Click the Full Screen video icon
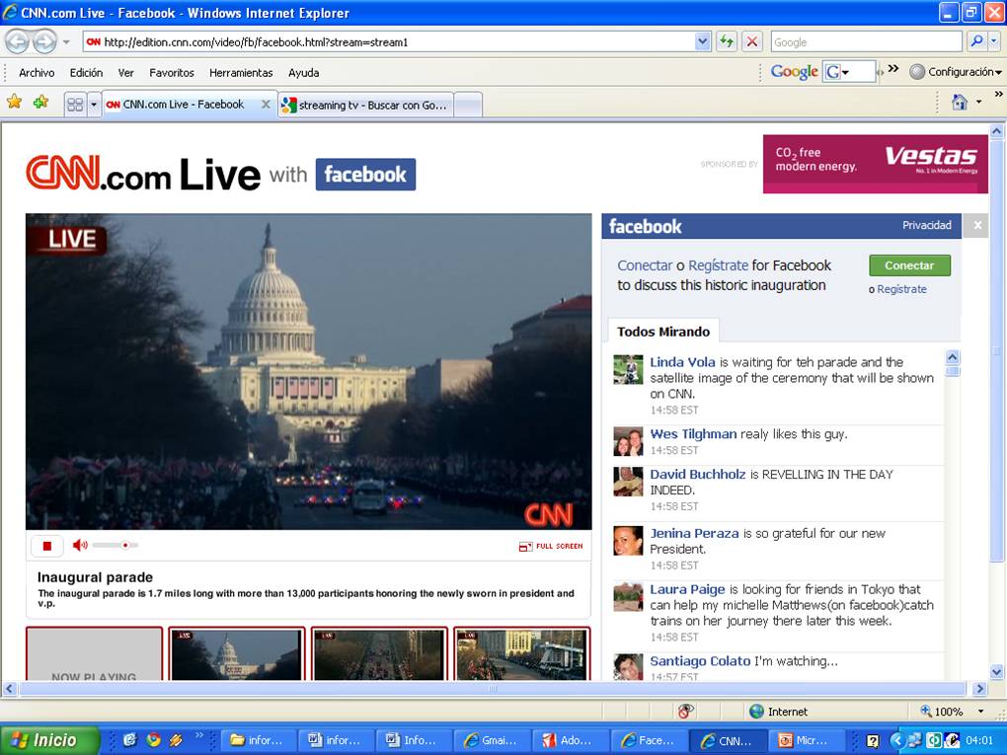 point(551,547)
